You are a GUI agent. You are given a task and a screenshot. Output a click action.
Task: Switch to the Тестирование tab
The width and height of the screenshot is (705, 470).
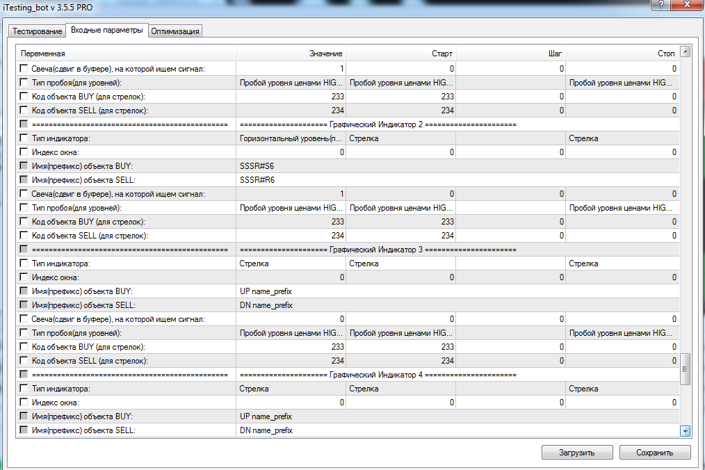(x=37, y=31)
